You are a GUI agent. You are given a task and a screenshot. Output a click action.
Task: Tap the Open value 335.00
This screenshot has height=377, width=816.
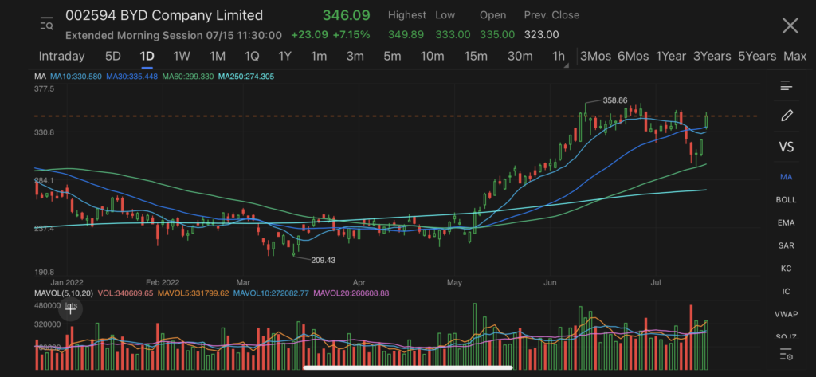[497, 35]
